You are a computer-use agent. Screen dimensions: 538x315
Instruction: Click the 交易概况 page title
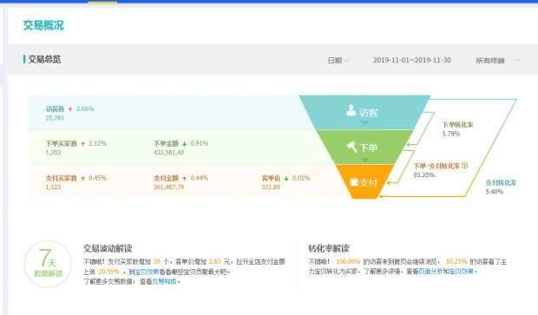43,25
